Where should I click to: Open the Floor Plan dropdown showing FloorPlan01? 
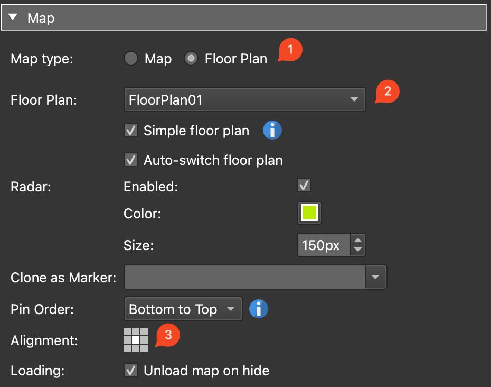(x=244, y=99)
